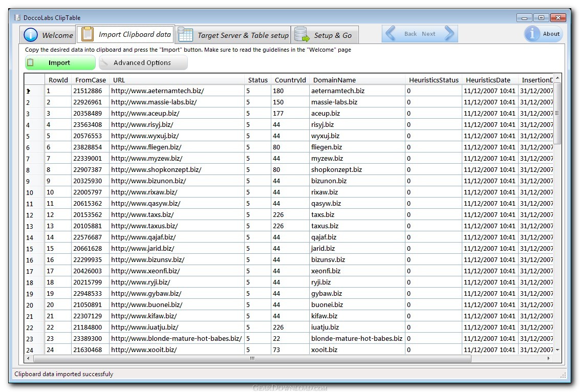Click URL cell http://www.qajaf.biz/
Screen dimensions: 580x392
point(177,237)
